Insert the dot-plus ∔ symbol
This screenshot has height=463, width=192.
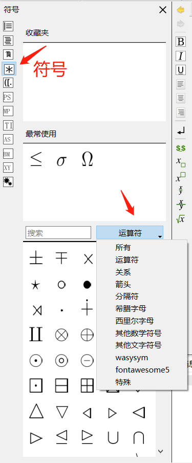coord(87,307)
